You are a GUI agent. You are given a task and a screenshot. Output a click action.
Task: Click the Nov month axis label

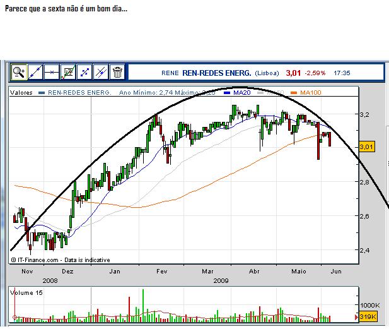click(27, 272)
